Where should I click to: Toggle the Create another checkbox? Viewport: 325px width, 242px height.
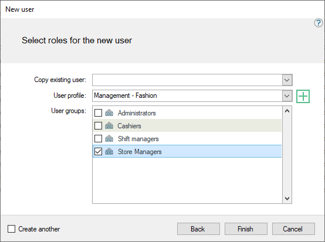pyautogui.click(x=11, y=229)
